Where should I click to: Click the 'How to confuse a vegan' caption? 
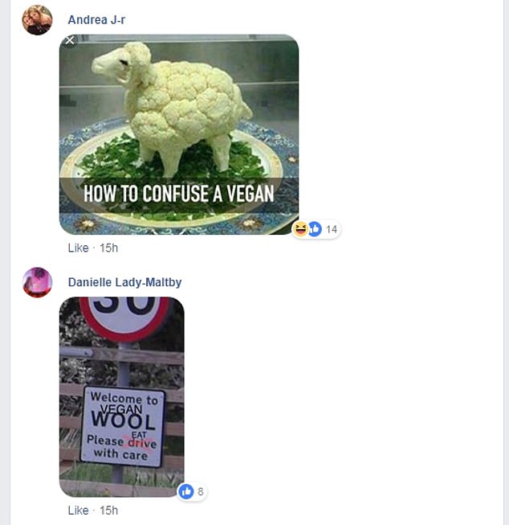pyautogui.click(x=179, y=194)
